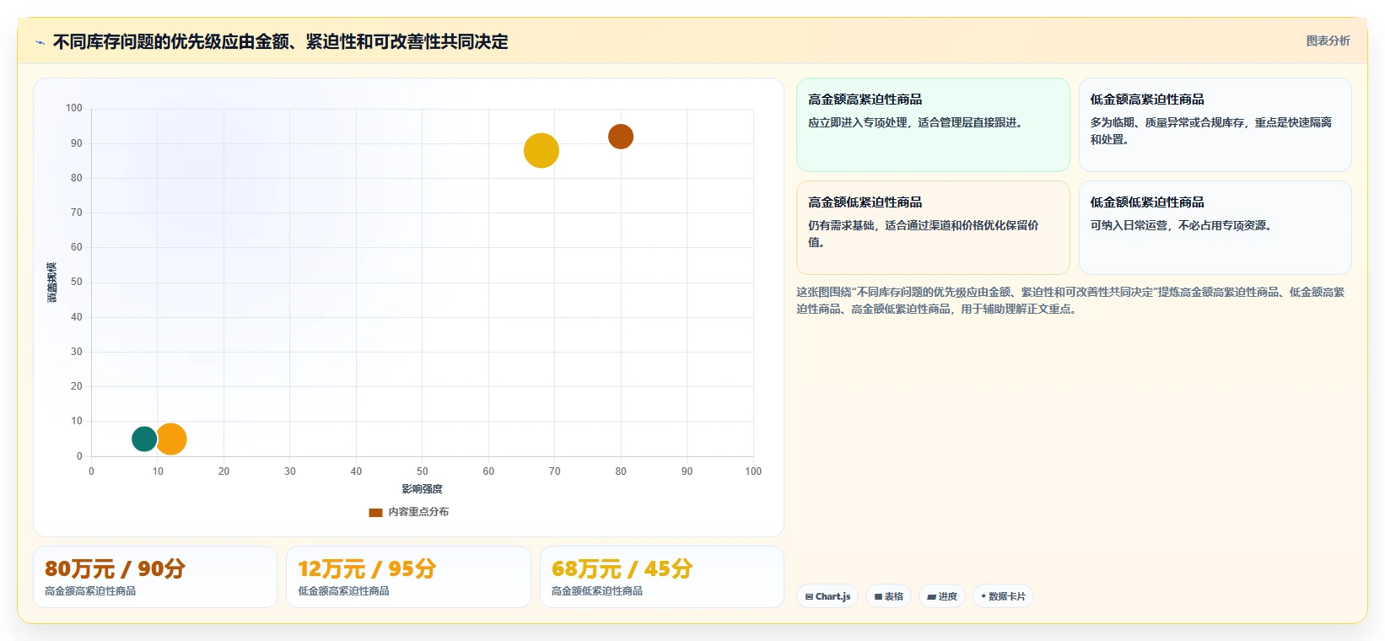This screenshot has width=1385, height=641.
Task: Click the text 可纳入日常运营，不必占用专项资源。
Action: coord(1183,225)
